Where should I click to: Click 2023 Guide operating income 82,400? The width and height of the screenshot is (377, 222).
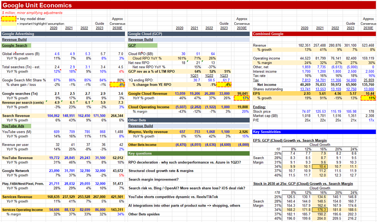pyautogui.click(x=351, y=58)
